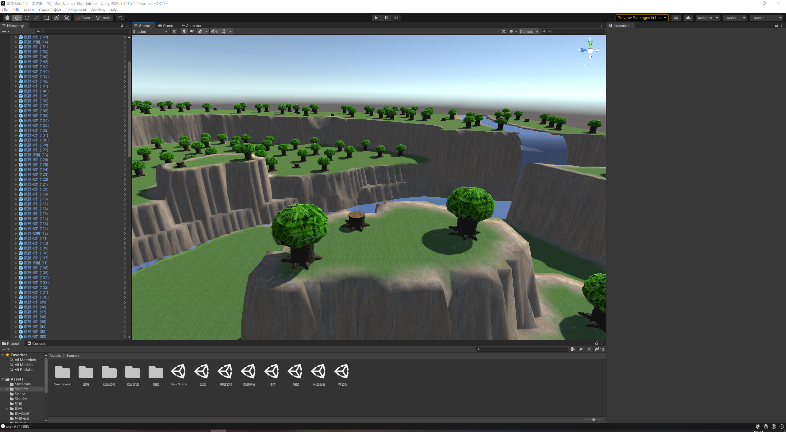Toggle scene audio speaker icon
The height and width of the screenshot is (432, 786).
pos(192,31)
